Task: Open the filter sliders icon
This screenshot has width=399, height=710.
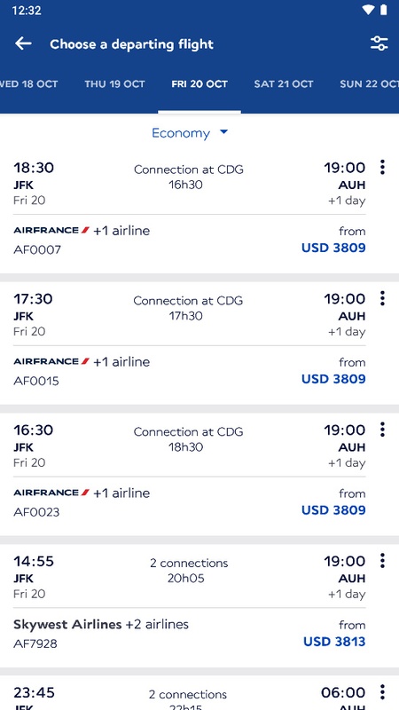Action: 379,43
